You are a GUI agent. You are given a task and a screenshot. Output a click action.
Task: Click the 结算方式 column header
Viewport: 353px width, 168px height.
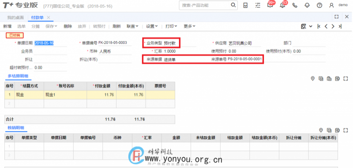pyautogui.click(x=29, y=86)
